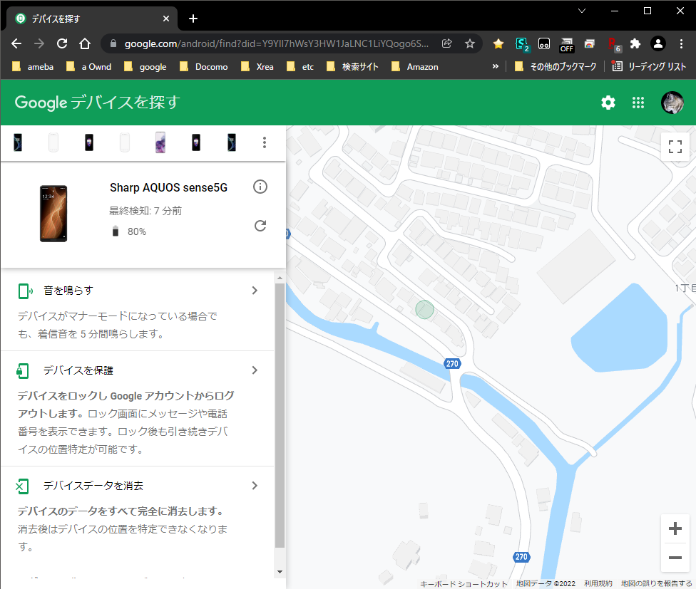Click the secure device lock icon
Screen dimensions: 696x589
[23, 371]
